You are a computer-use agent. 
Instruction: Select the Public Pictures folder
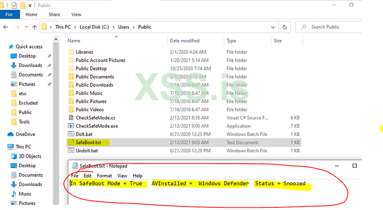tap(91, 101)
